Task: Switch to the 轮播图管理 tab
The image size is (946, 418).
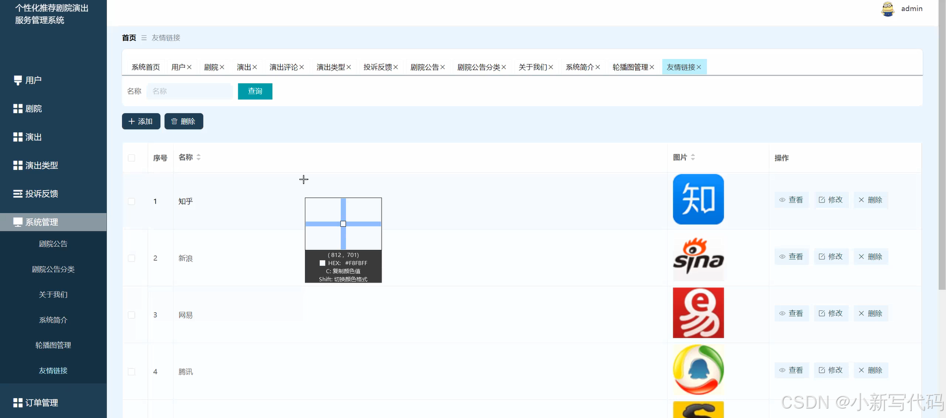Action: [x=630, y=67]
